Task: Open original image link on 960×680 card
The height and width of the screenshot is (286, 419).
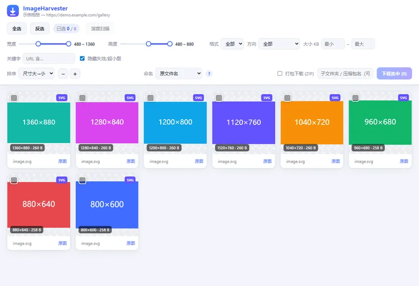Action: pyautogui.click(x=404, y=161)
